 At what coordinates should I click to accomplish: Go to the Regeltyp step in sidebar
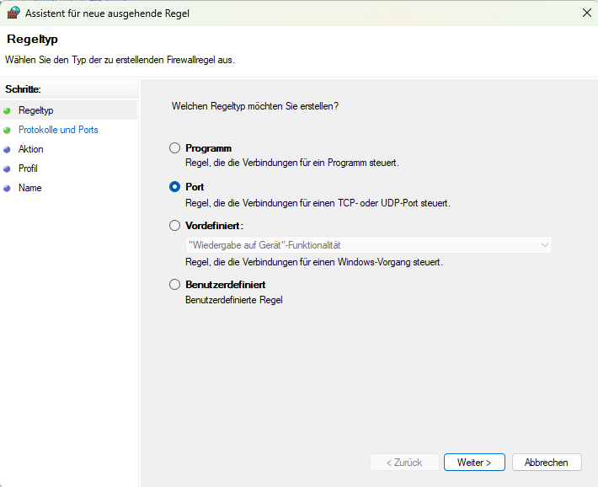tap(35, 110)
